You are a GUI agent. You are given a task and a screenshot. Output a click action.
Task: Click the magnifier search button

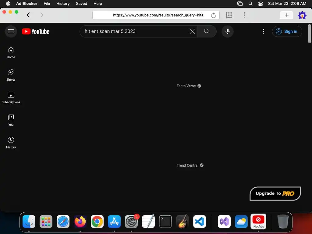pos(207,31)
